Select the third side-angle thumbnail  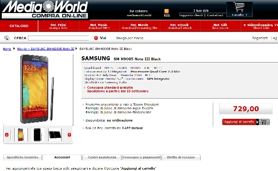coord(55,135)
